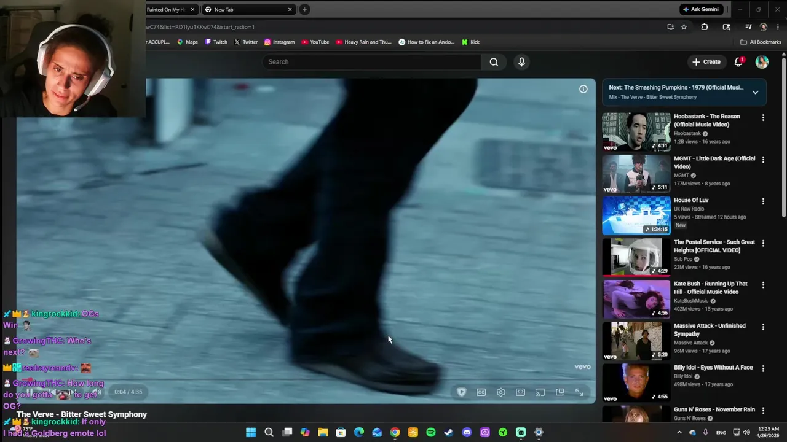Open Spotify from the taskbar
787x442 pixels.
[431, 433]
